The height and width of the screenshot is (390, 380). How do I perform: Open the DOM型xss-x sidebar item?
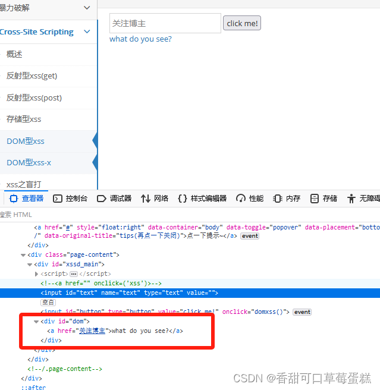point(29,163)
